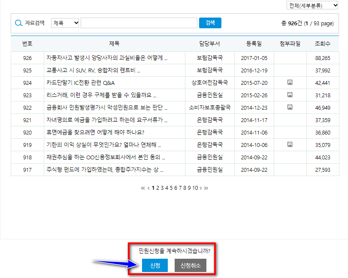Open post 기한의 이익 상실이 무엇인가요?

point(104,145)
